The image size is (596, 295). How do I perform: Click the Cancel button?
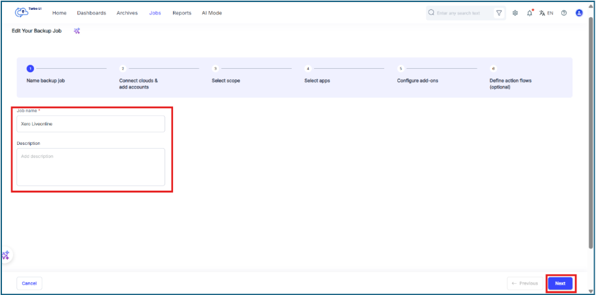30,283
